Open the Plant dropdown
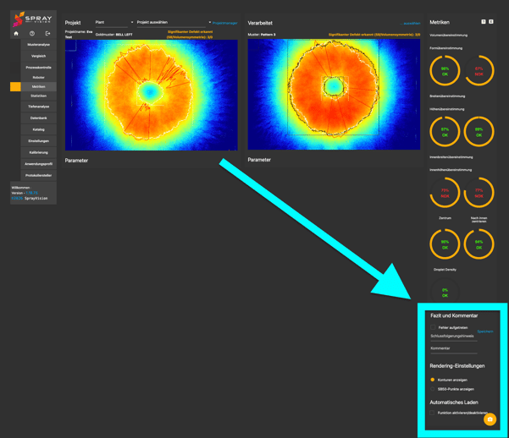This screenshot has width=509, height=438. [x=114, y=23]
